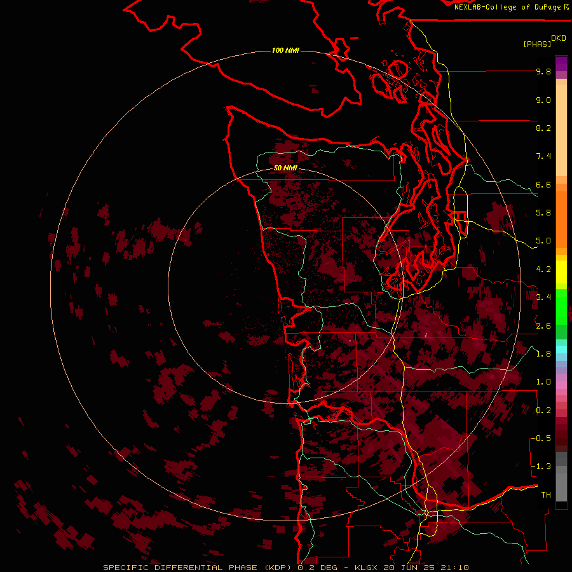Pick the yellow color bar segment

tap(561, 272)
